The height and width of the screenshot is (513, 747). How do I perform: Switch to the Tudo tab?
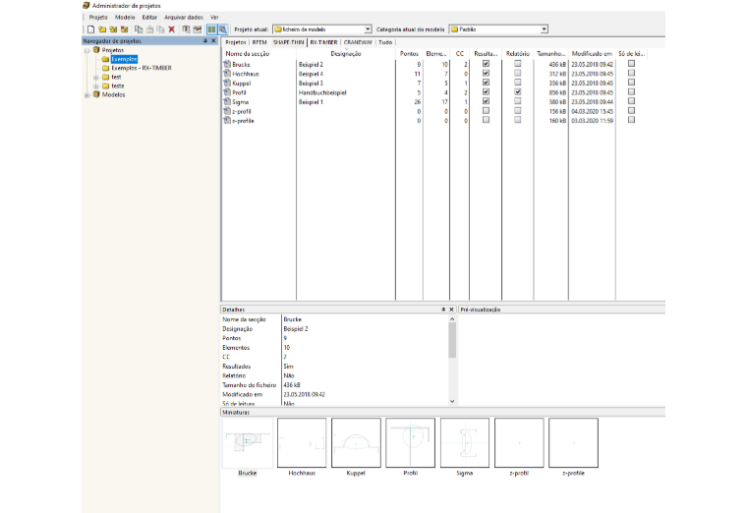tap(385, 42)
